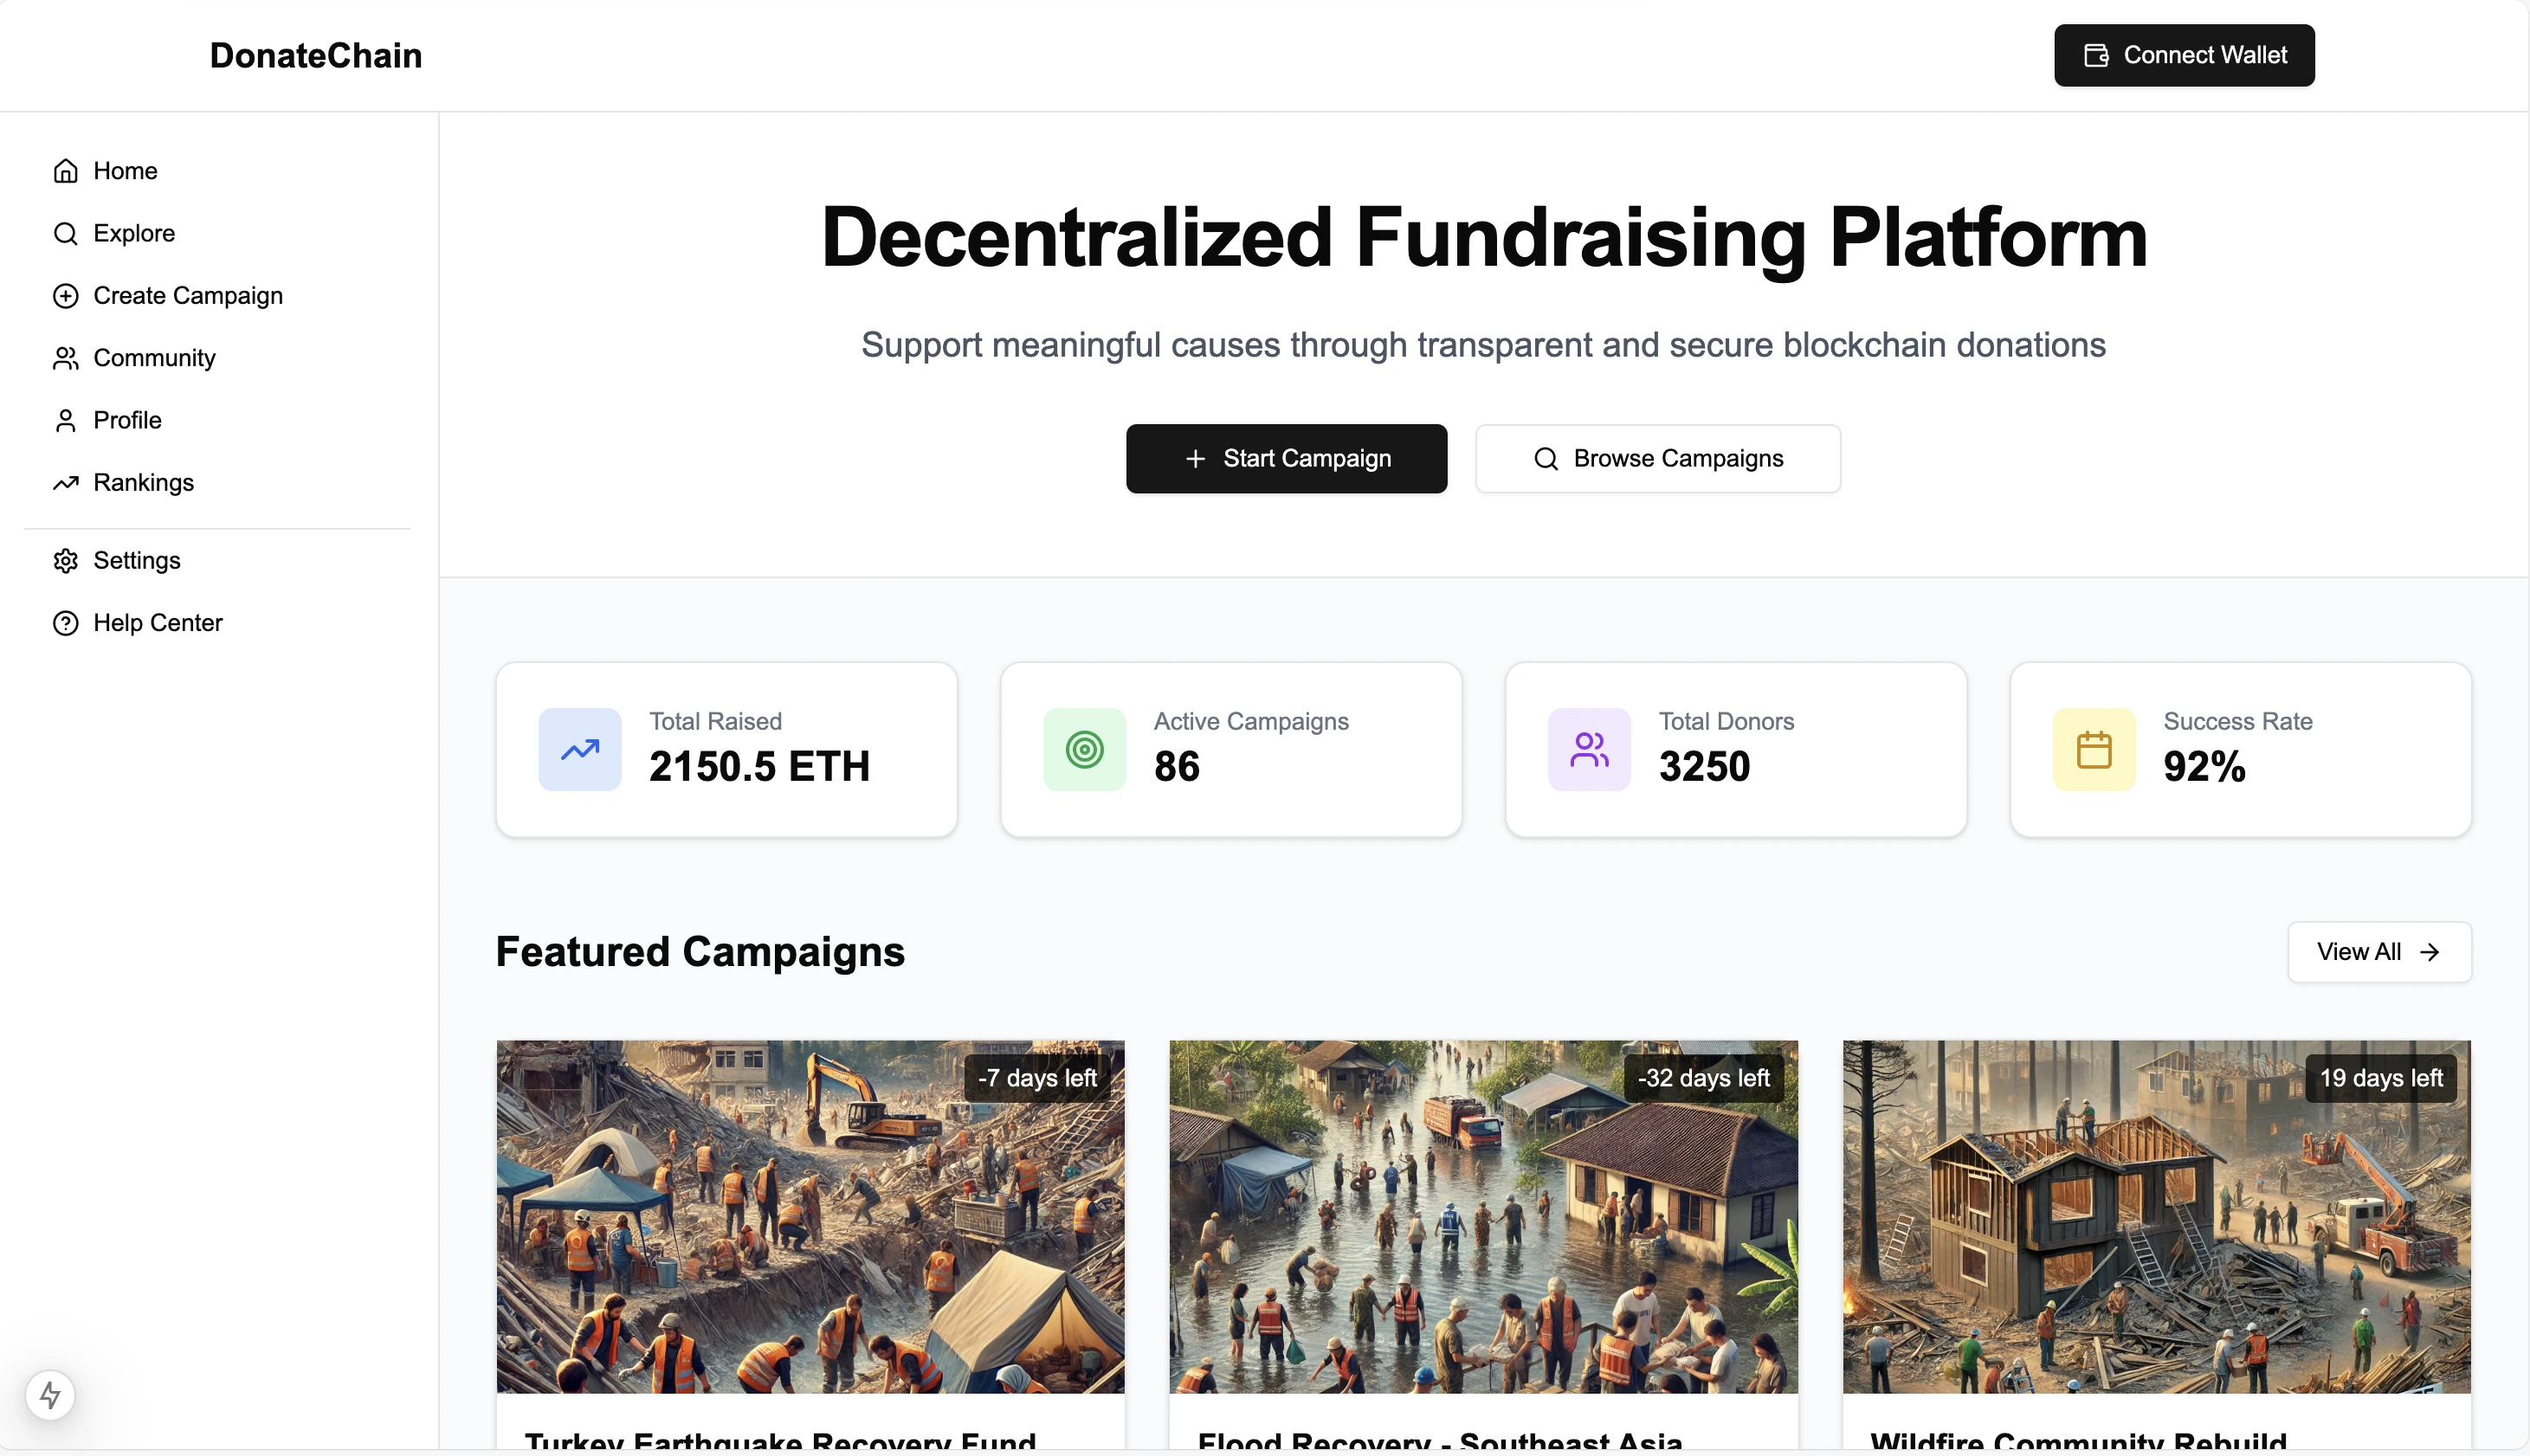Viewport: 2530px width, 1456px height.
Task: Open the Turkey earthquake campaign image
Action: tap(810, 1216)
